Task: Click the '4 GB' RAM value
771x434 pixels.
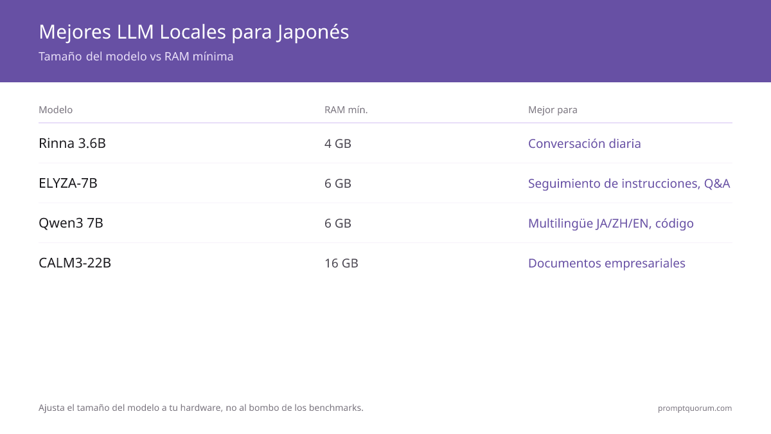Action: click(338, 143)
